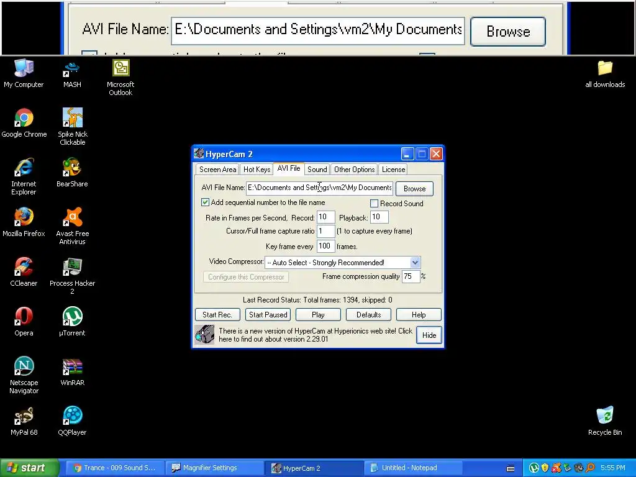Open the Sound tab

point(317,170)
